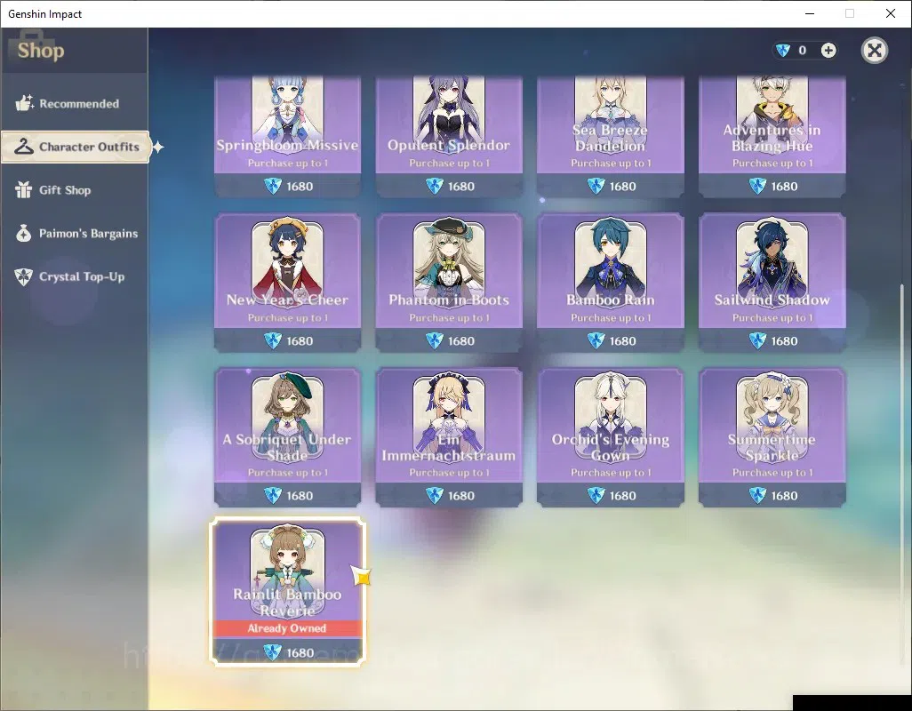This screenshot has height=711, width=912.
Task: Click the Shop title header
Action: point(41,51)
